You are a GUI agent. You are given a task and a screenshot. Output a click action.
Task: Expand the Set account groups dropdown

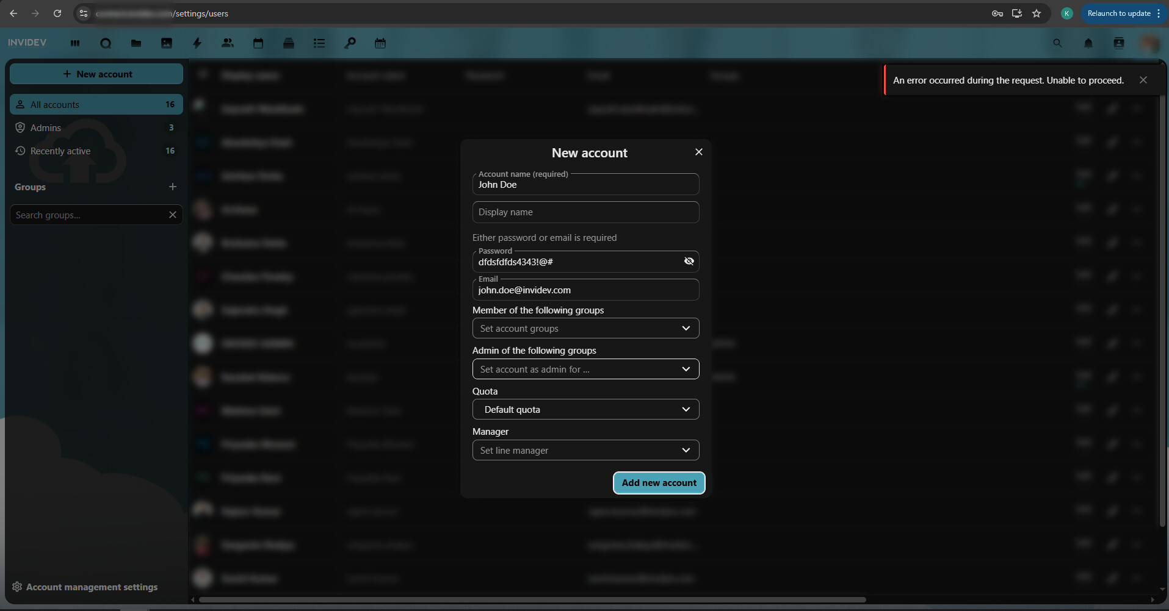tap(585, 329)
